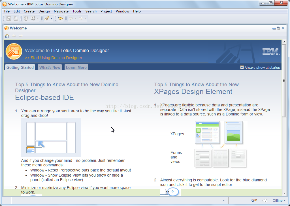Minimize the Domino Designer window
This screenshot has width=290, height=206.
263,3
